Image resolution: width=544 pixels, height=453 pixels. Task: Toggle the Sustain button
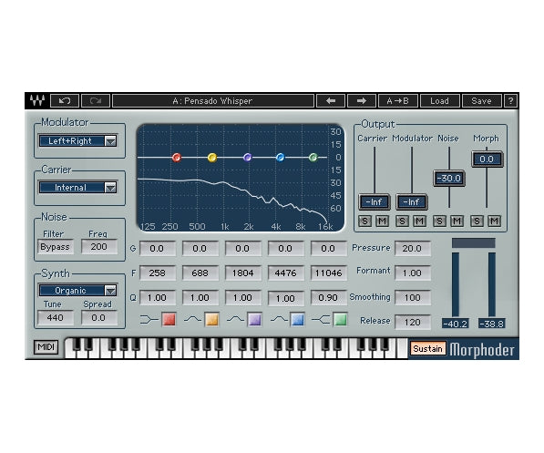click(427, 348)
